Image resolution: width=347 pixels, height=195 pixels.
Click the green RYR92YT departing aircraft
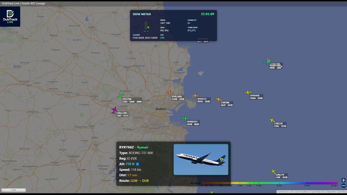pyautogui.click(x=185, y=118)
